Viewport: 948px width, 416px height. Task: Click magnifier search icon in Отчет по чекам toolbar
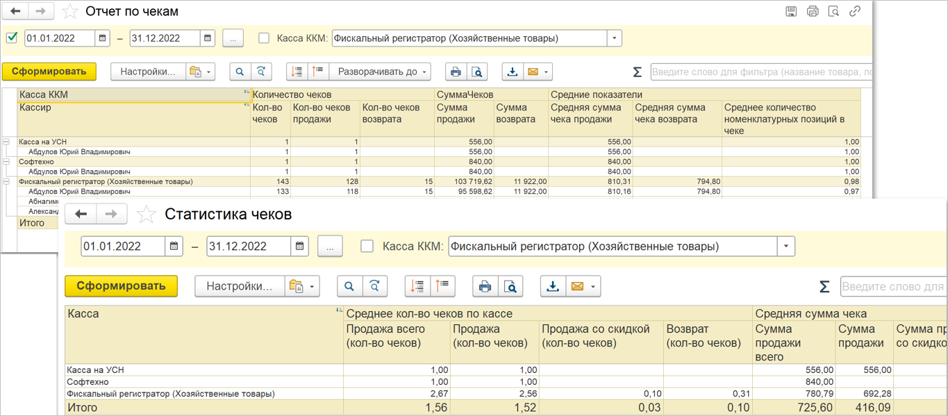(240, 72)
